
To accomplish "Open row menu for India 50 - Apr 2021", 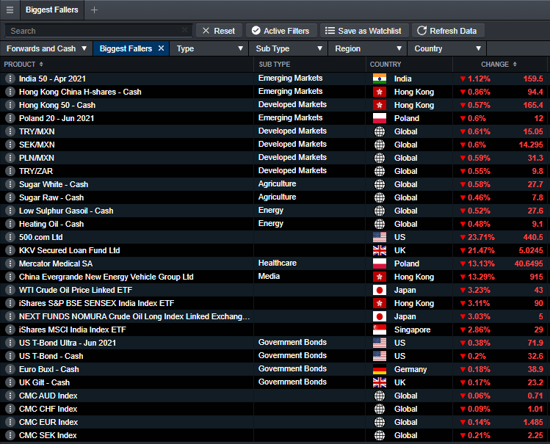I will (x=10, y=79).
